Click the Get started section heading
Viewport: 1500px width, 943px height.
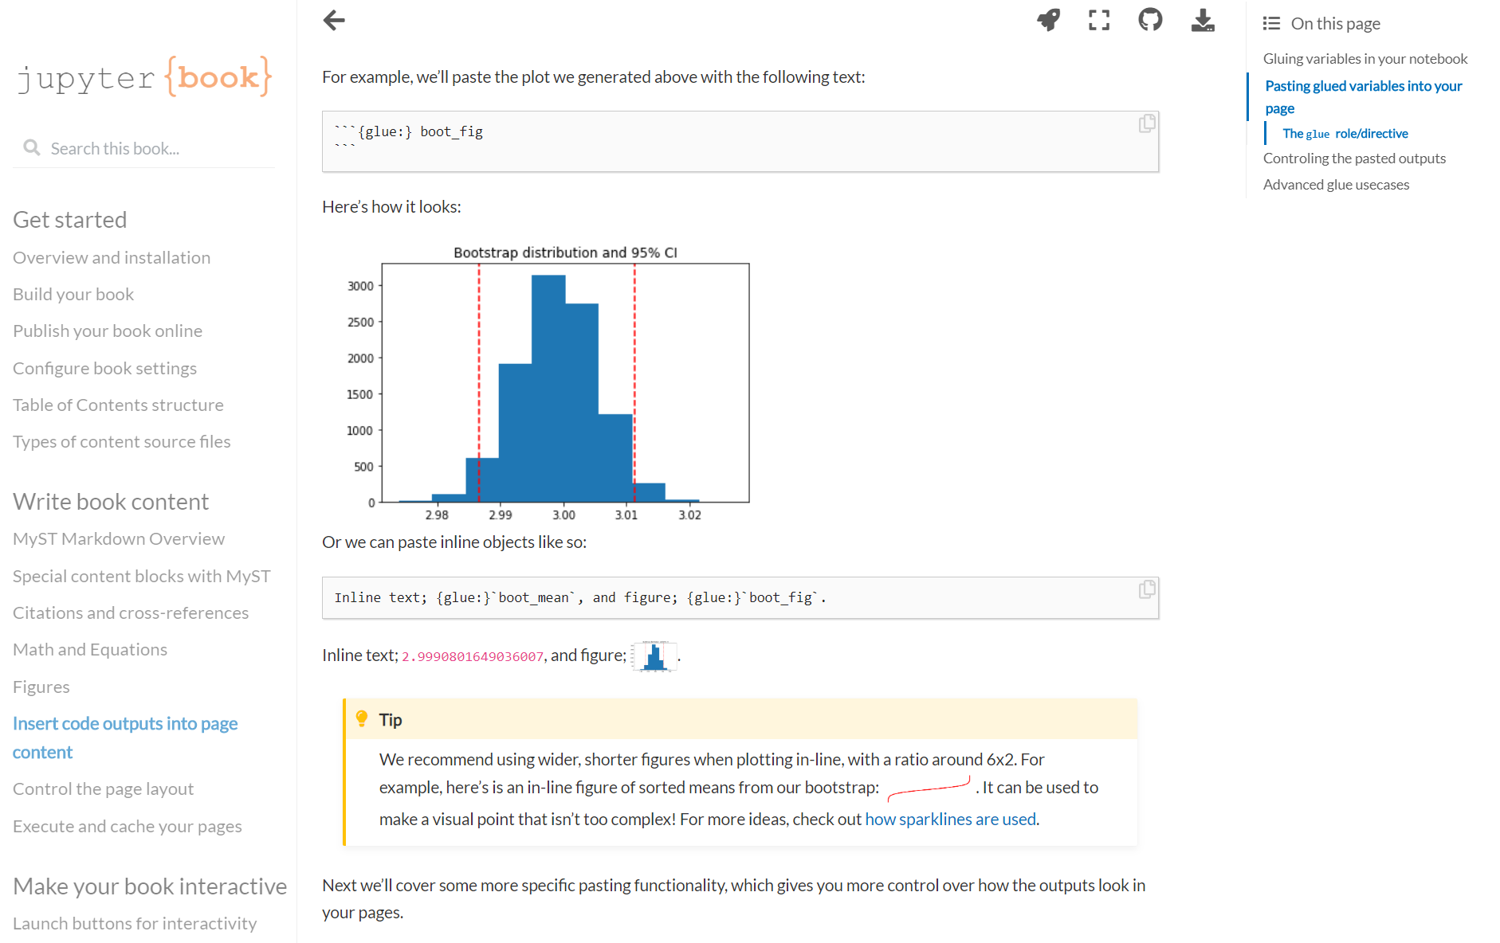(x=70, y=219)
